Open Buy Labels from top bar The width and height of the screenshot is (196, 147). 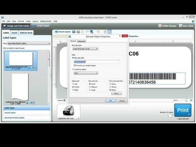pos(186,26)
